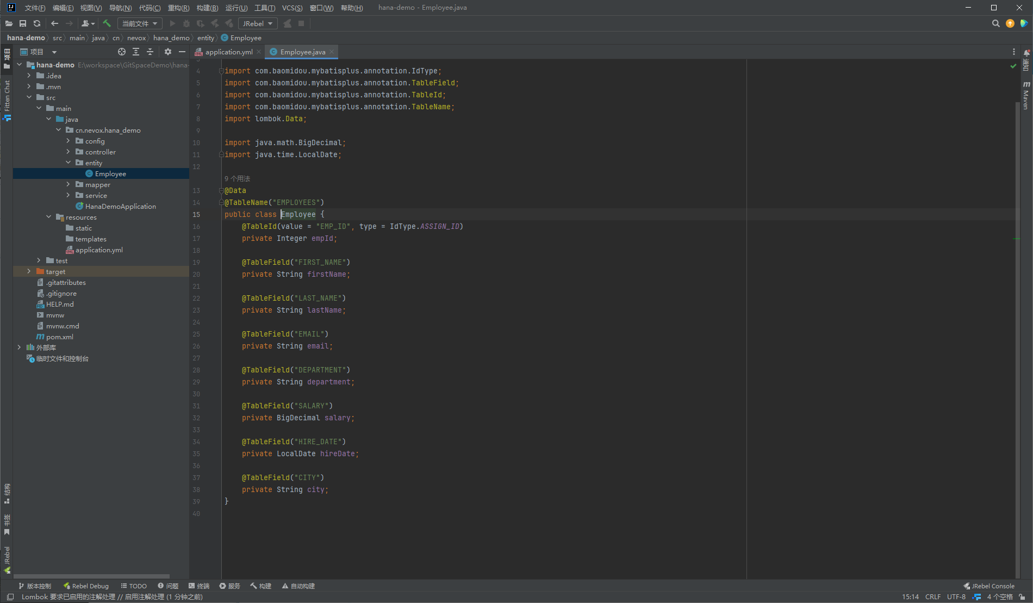Expand the .mvn folder
Screen dimensions: 1033x603
click(29, 86)
